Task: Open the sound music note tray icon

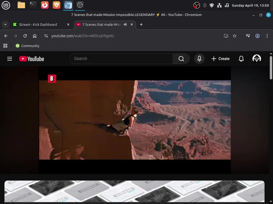Action: coord(227,5)
